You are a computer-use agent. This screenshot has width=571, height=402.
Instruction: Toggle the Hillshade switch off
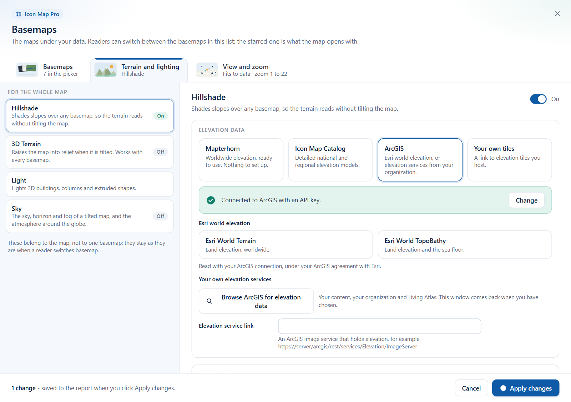tap(538, 99)
